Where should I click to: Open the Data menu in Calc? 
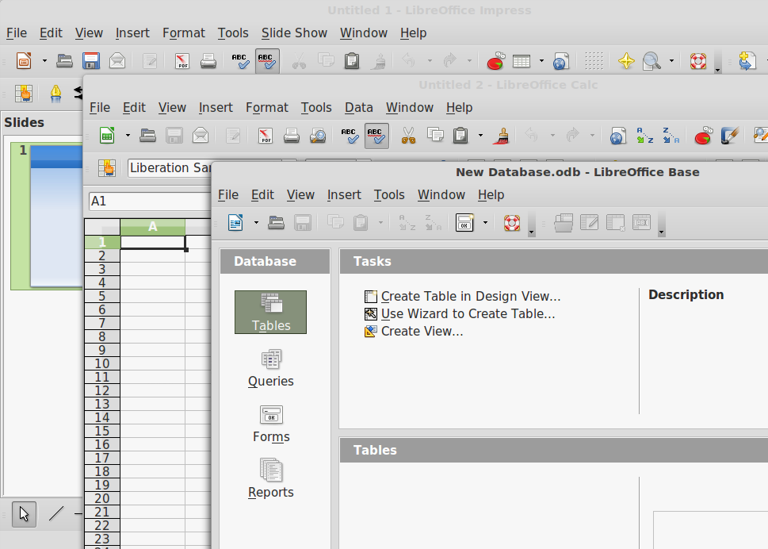pos(358,107)
